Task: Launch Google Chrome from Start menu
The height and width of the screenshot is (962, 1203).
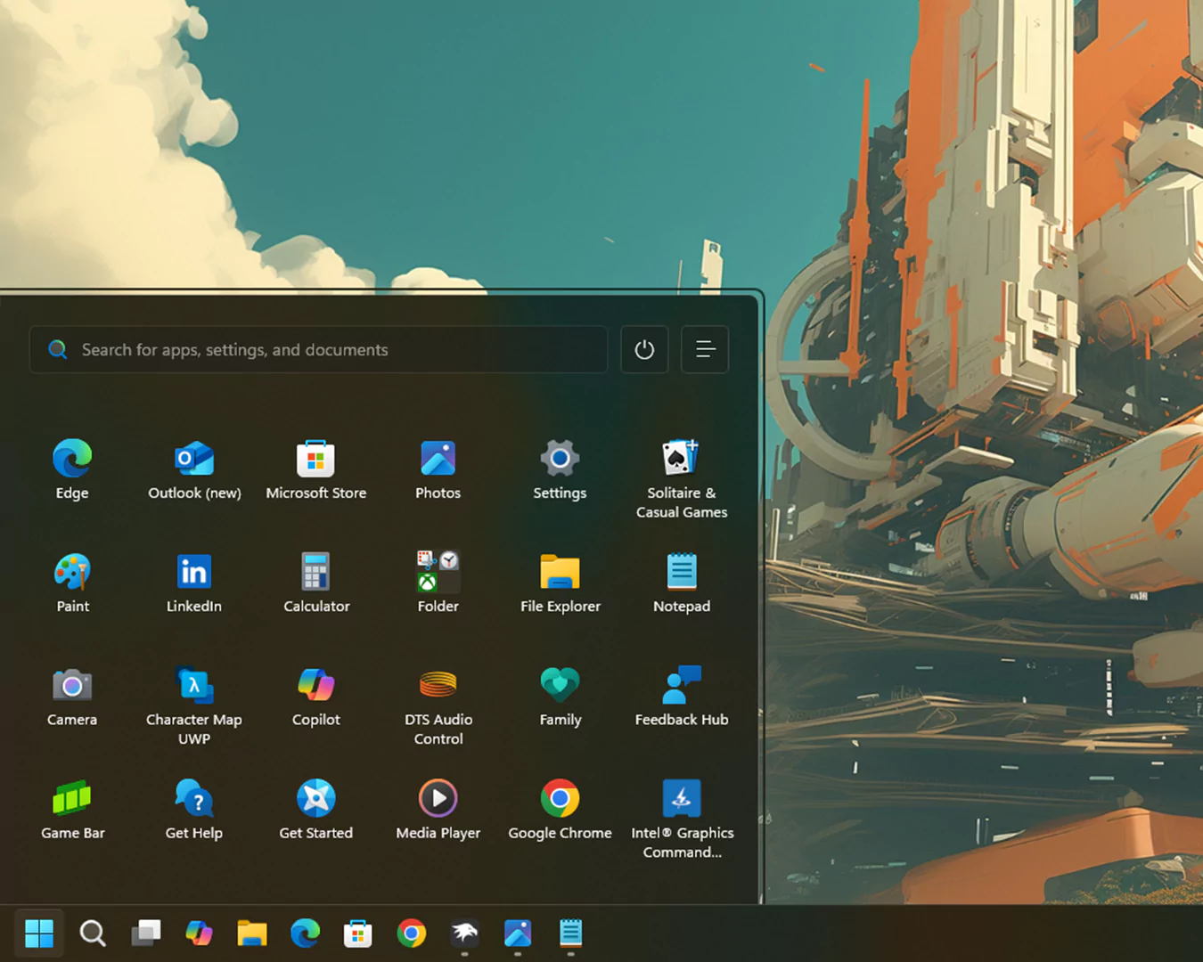Action: coord(560,810)
